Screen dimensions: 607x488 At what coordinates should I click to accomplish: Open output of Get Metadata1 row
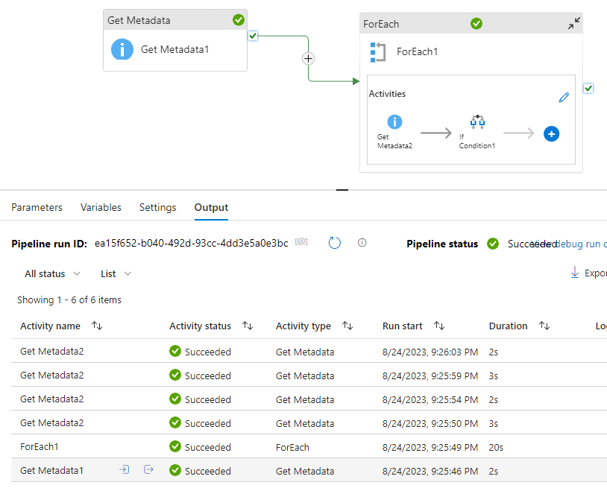click(148, 469)
